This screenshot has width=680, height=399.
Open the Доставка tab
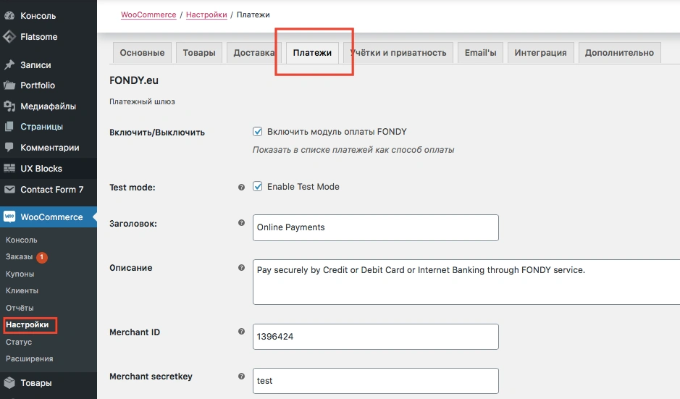tap(254, 52)
